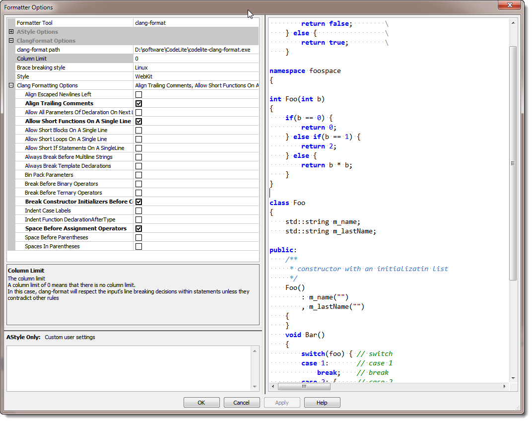
Task: Expand the AStyle Options group
Action: pyautogui.click(x=11, y=32)
